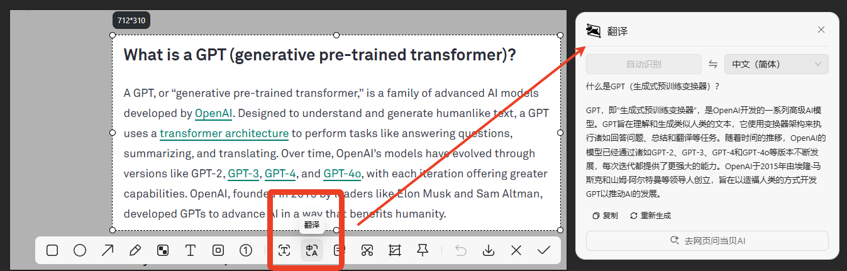Select the arrow drawing tool
847x271 pixels.
point(108,251)
